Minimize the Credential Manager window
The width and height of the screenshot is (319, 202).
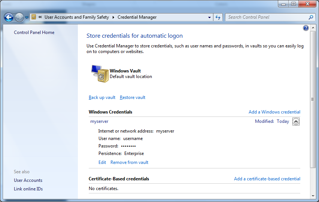[283, 4]
